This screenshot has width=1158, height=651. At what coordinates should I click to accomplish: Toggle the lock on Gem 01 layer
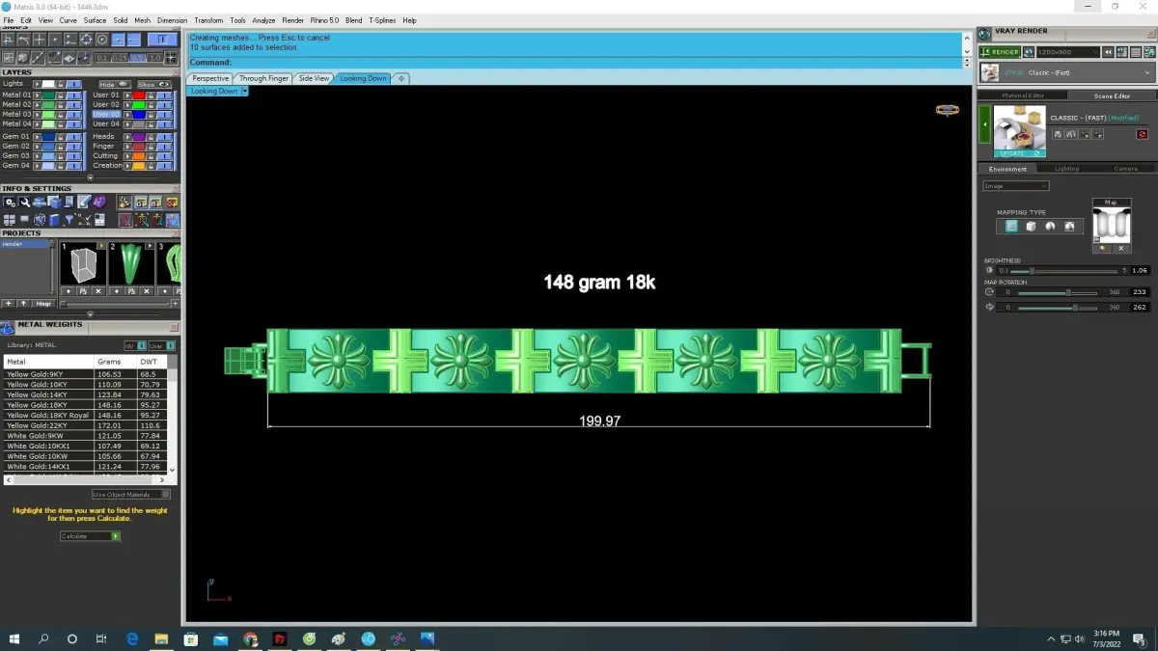coord(60,137)
